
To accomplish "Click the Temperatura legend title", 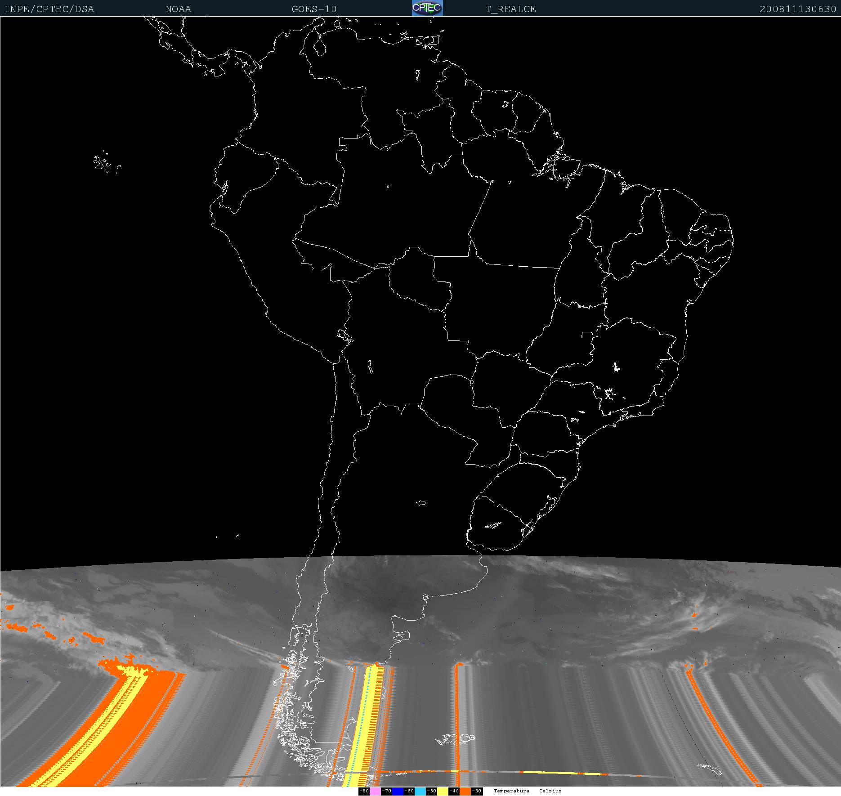I will (x=511, y=791).
